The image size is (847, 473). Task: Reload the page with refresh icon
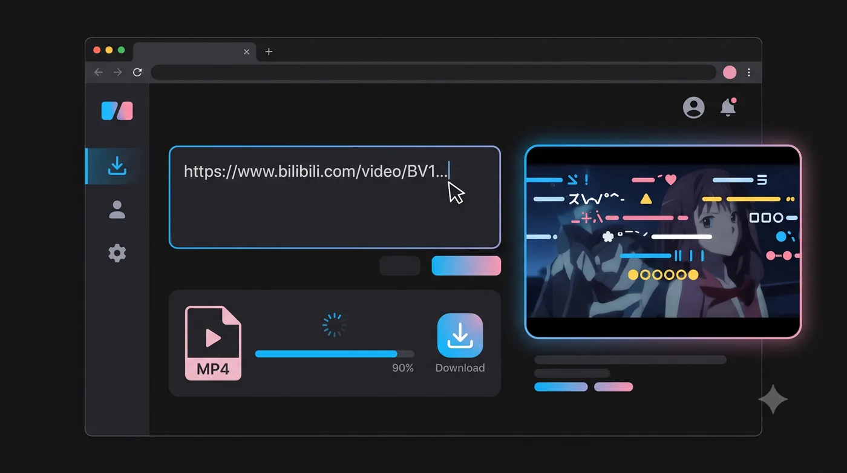click(x=137, y=73)
